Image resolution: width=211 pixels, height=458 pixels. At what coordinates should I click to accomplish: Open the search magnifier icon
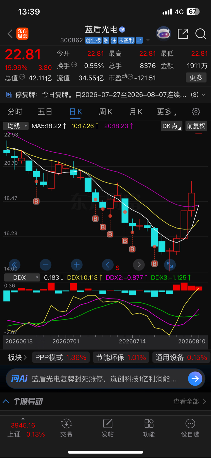(201, 34)
